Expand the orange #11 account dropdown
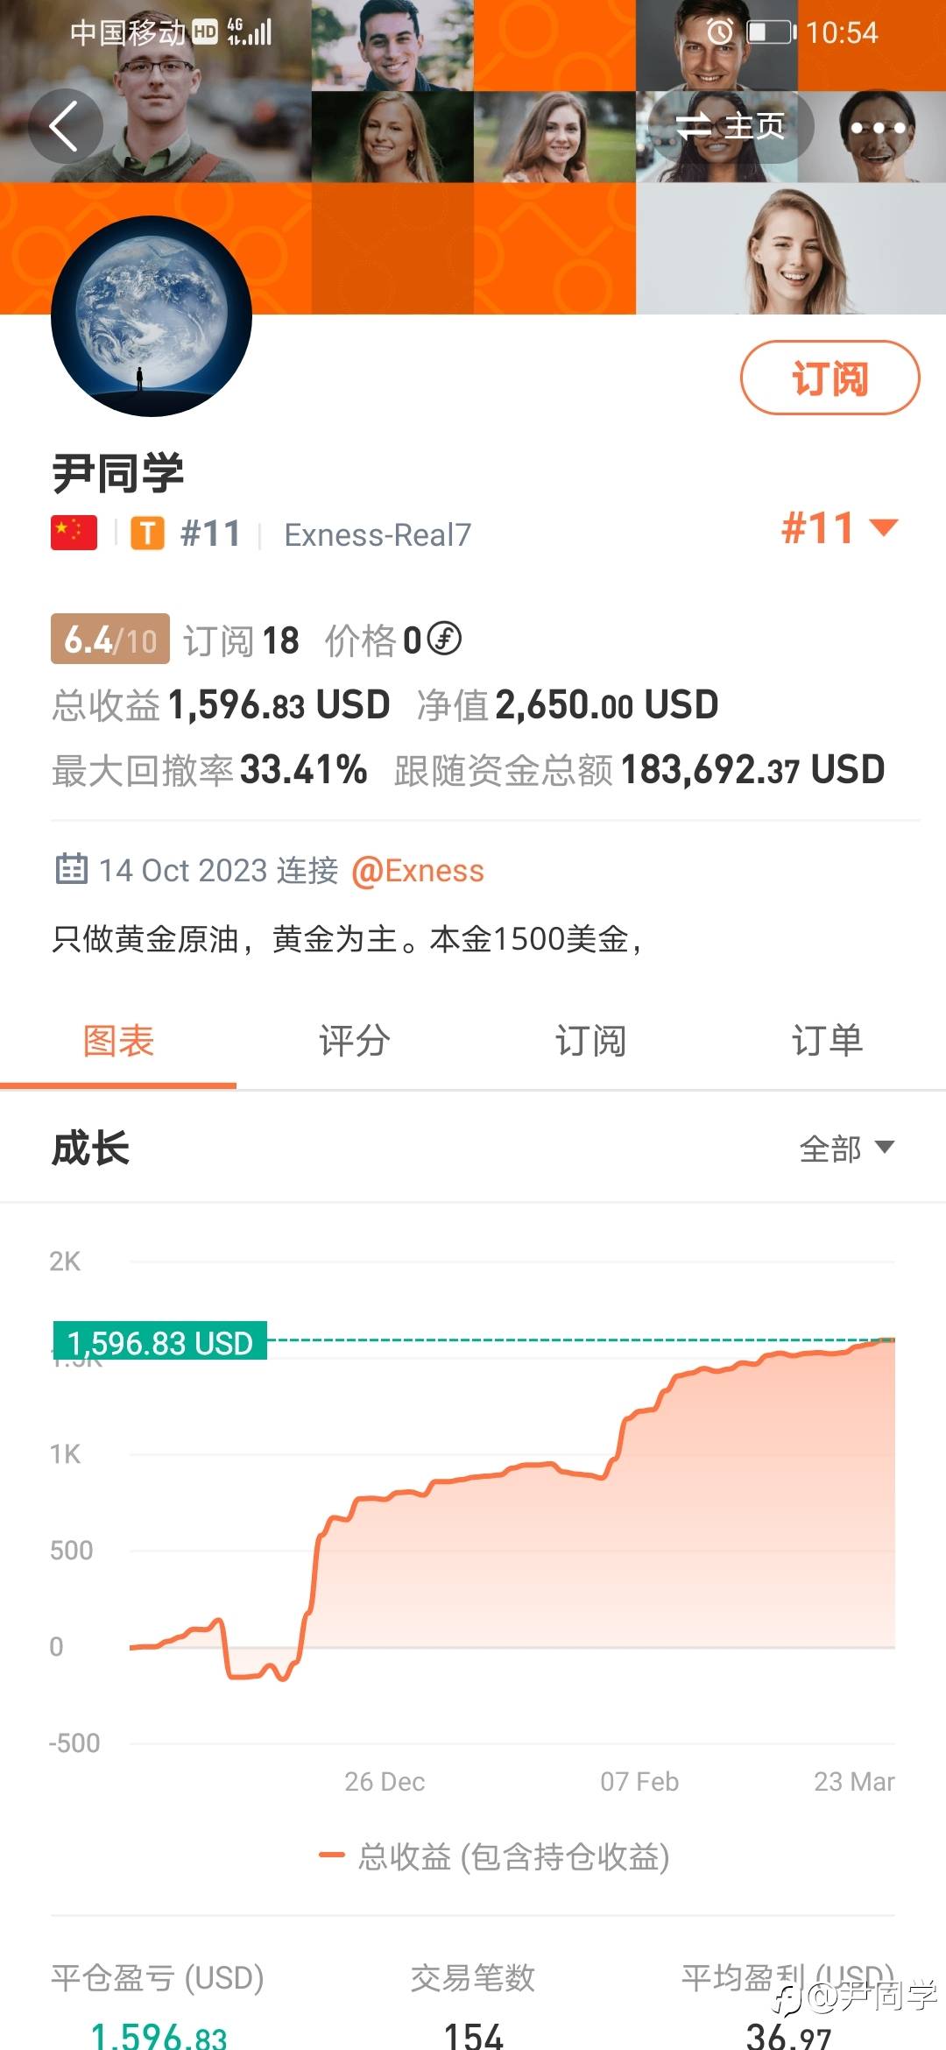Screen dimensions: 946x2050 coord(838,528)
